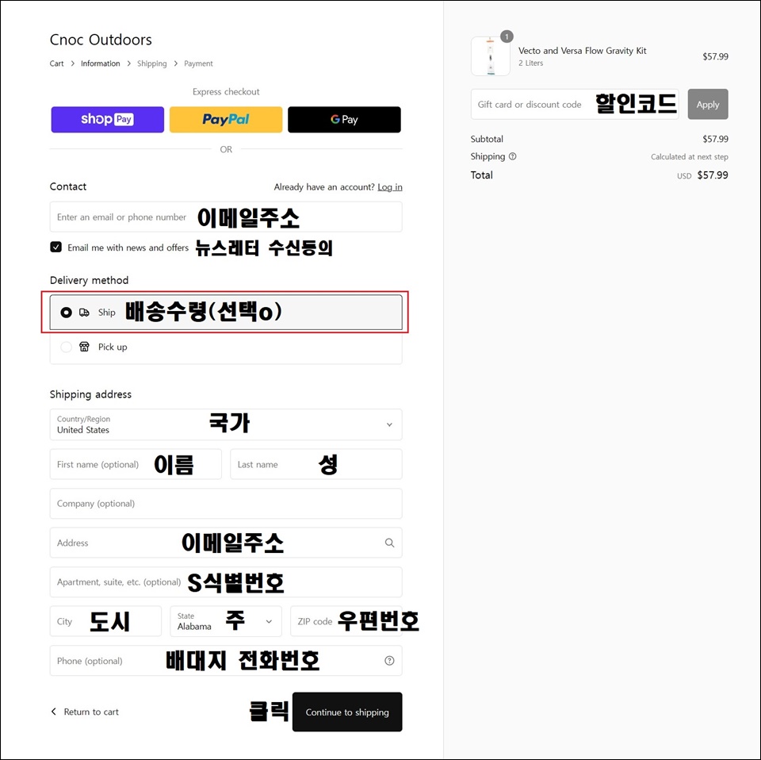
Task: Click the delivery truck icon beside Ship
Action: (x=85, y=313)
